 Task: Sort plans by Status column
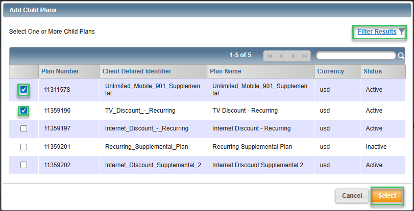coord(373,71)
